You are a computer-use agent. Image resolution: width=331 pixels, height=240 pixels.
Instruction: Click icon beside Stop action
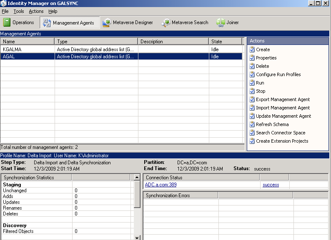coord(252,91)
